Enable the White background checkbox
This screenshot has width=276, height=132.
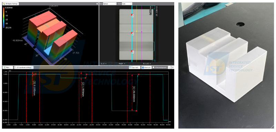click(154, 67)
